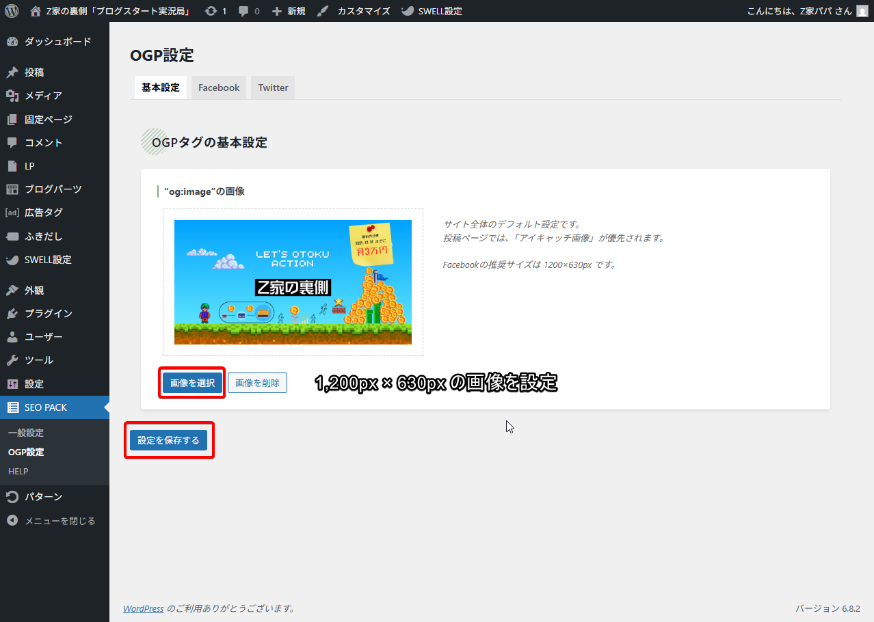
Task: Click the 画像を選択 button
Action: pos(192,383)
